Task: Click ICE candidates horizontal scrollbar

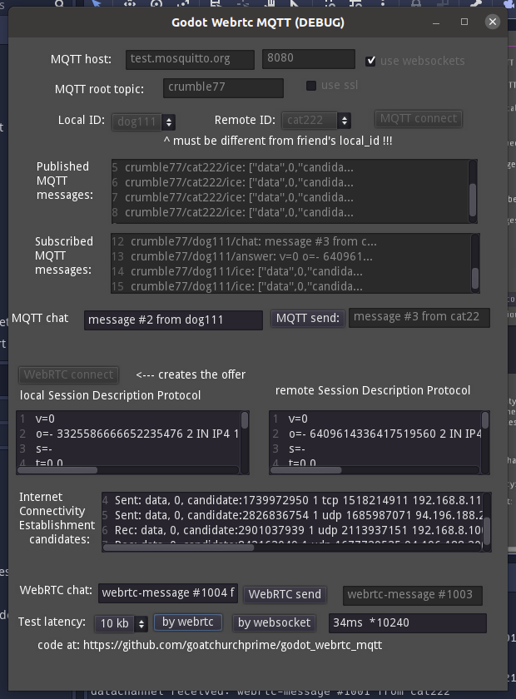Action: (293, 548)
